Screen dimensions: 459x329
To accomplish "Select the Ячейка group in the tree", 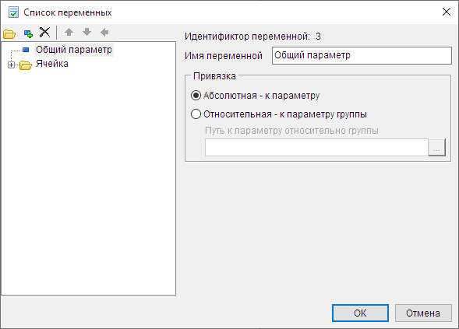I will tap(52, 64).
